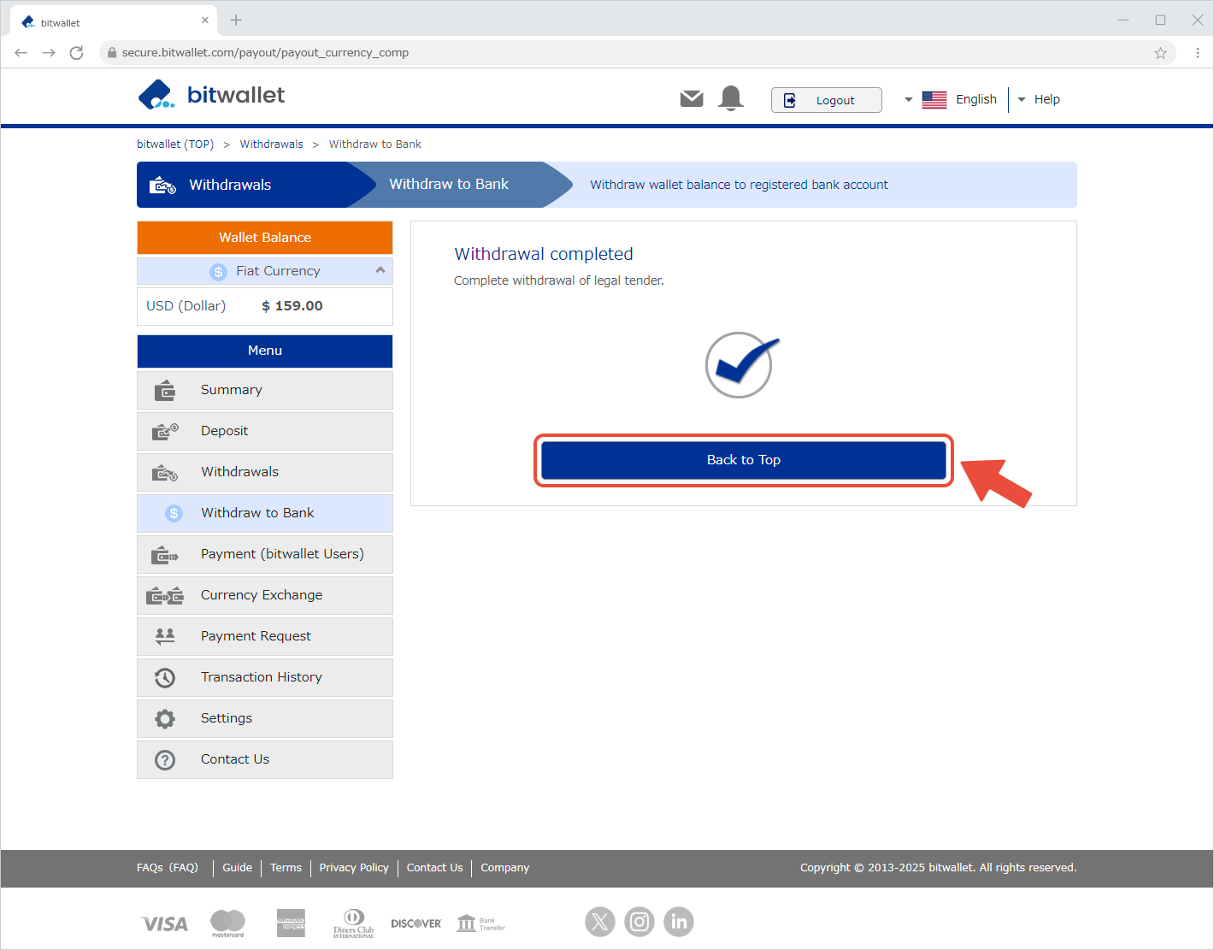Open Payment (bitwallet Users) menu item
This screenshot has height=950, width=1214.
coord(265,554)
